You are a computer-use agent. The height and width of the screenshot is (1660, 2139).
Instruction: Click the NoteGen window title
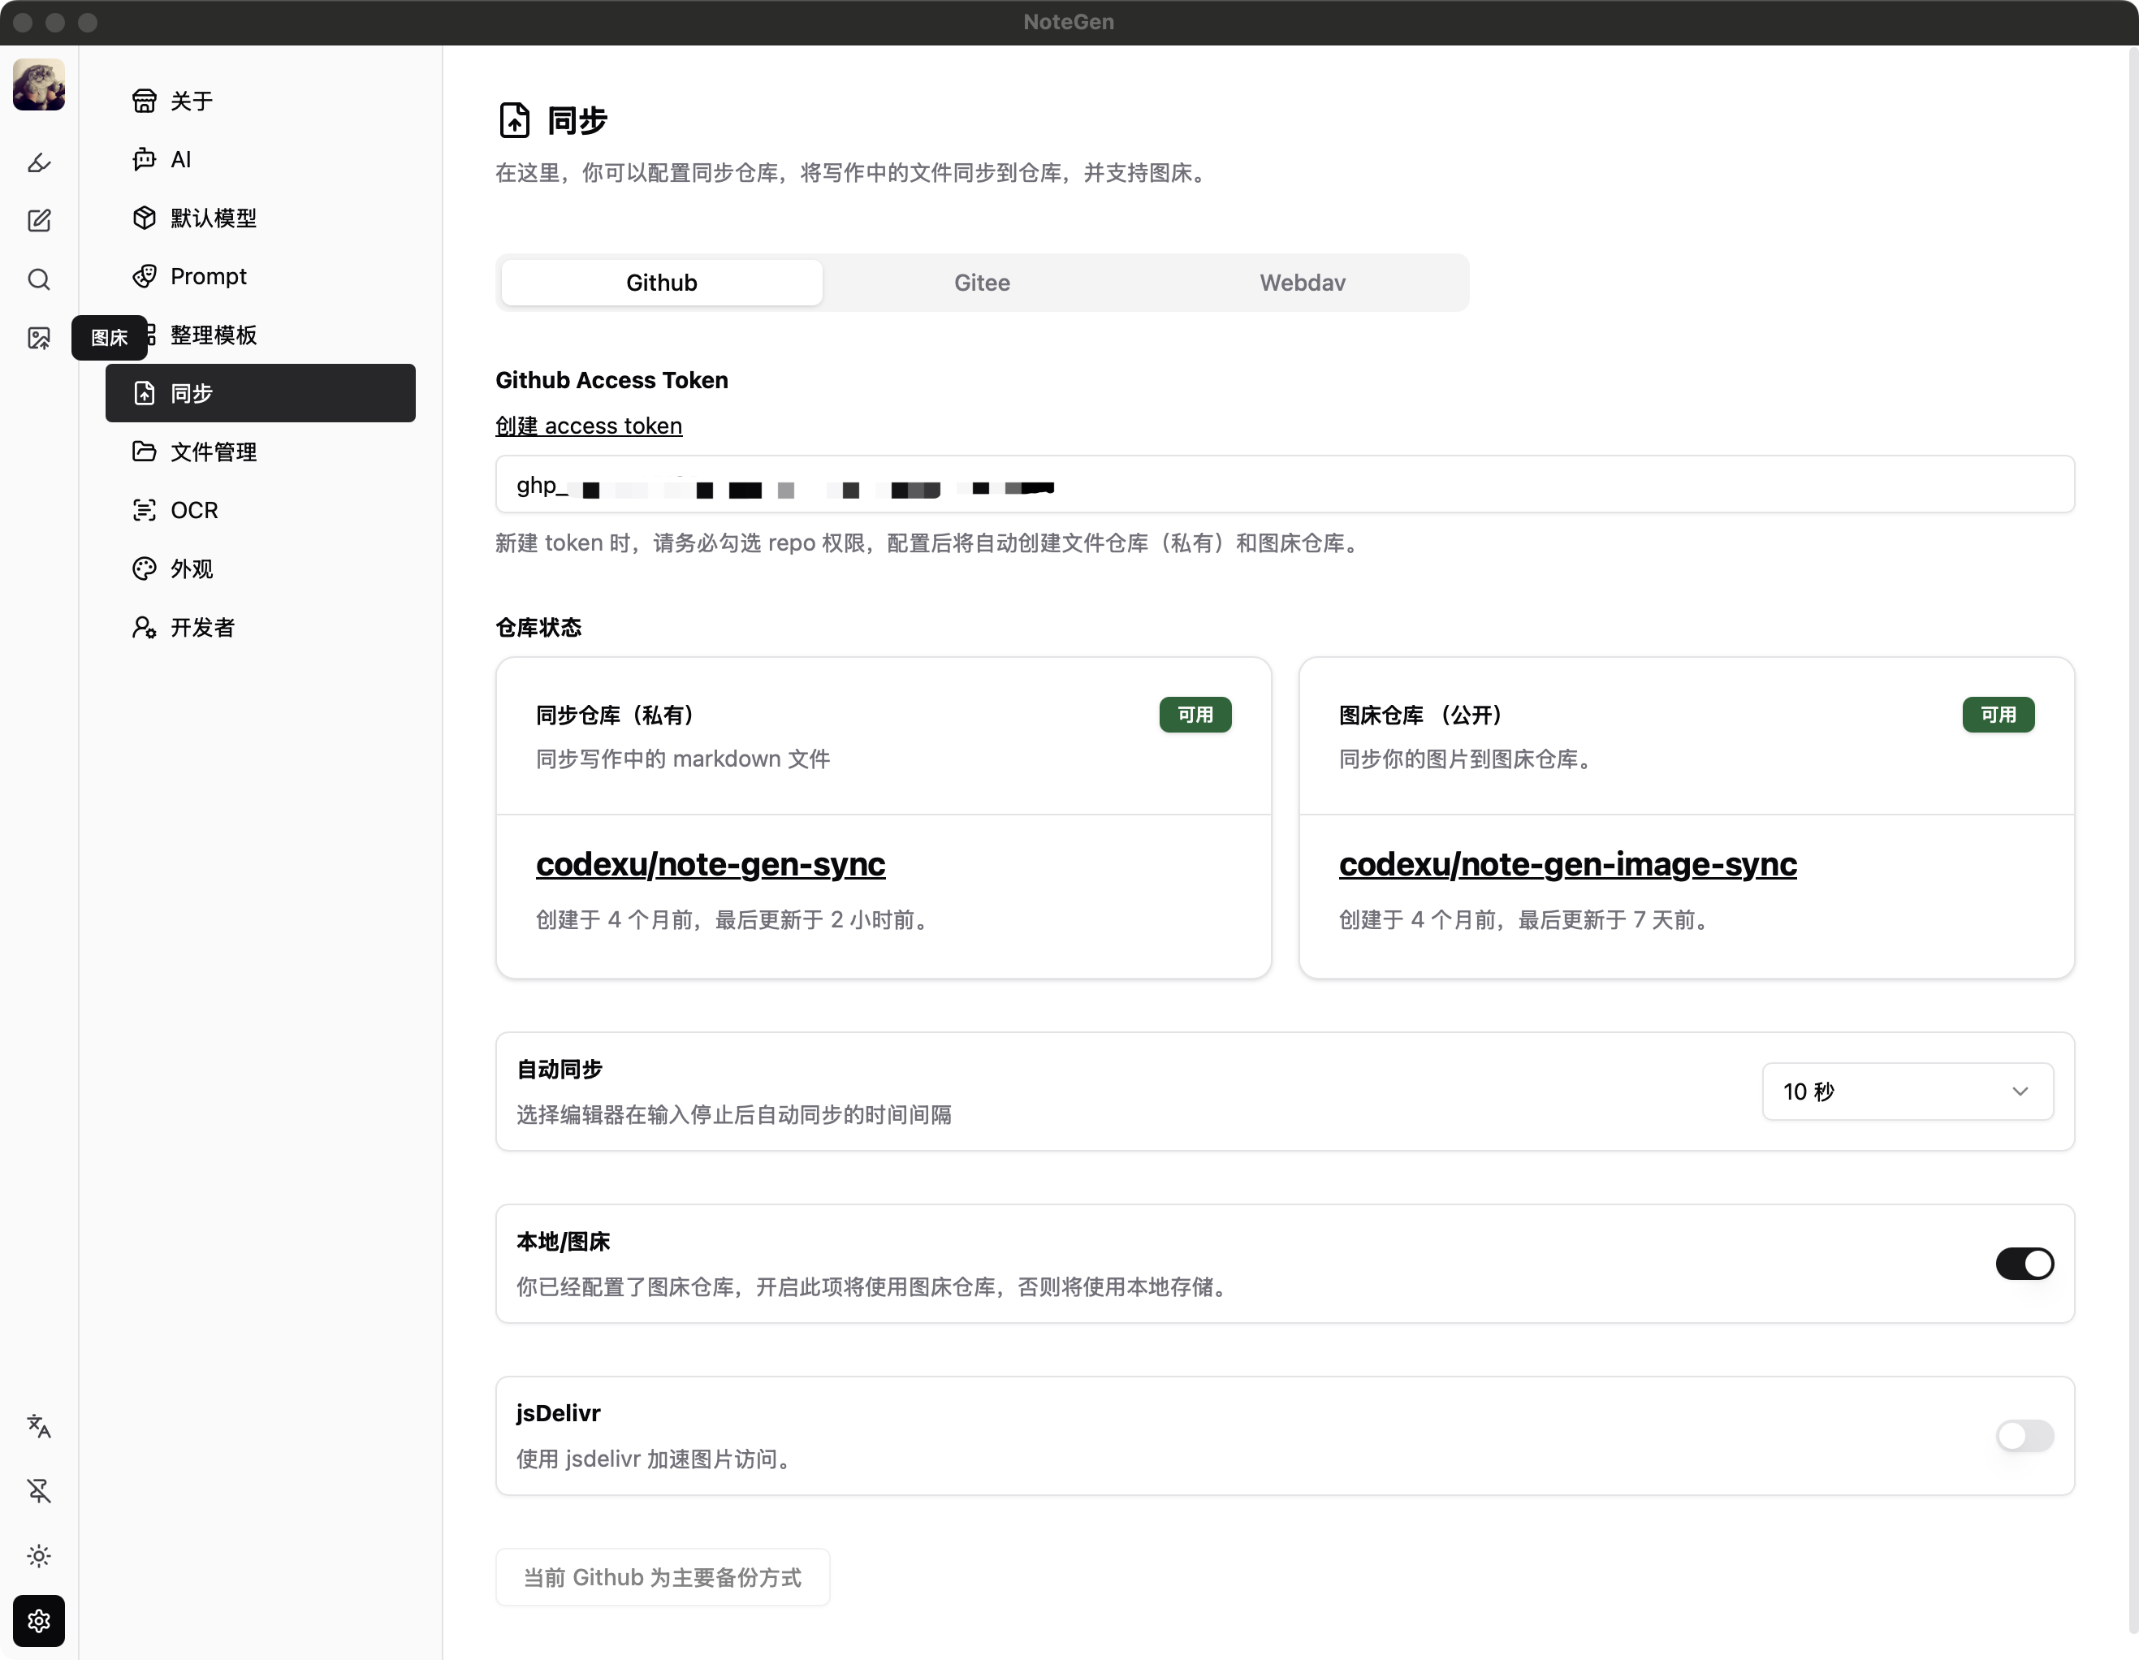[x=1069, y=22]
